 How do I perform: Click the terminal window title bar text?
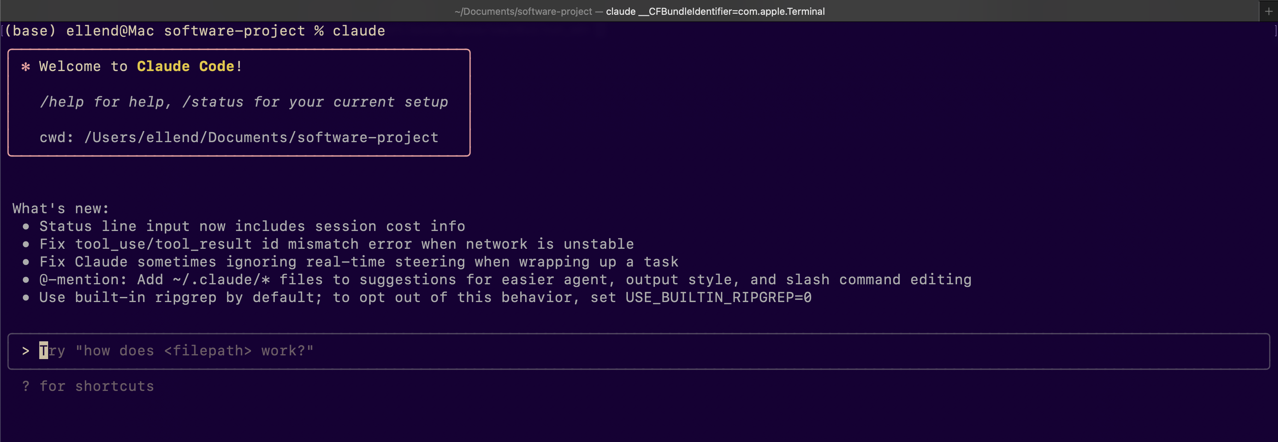tap(639, 11)
